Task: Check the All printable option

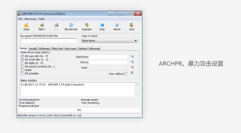Action: (23, 73)
